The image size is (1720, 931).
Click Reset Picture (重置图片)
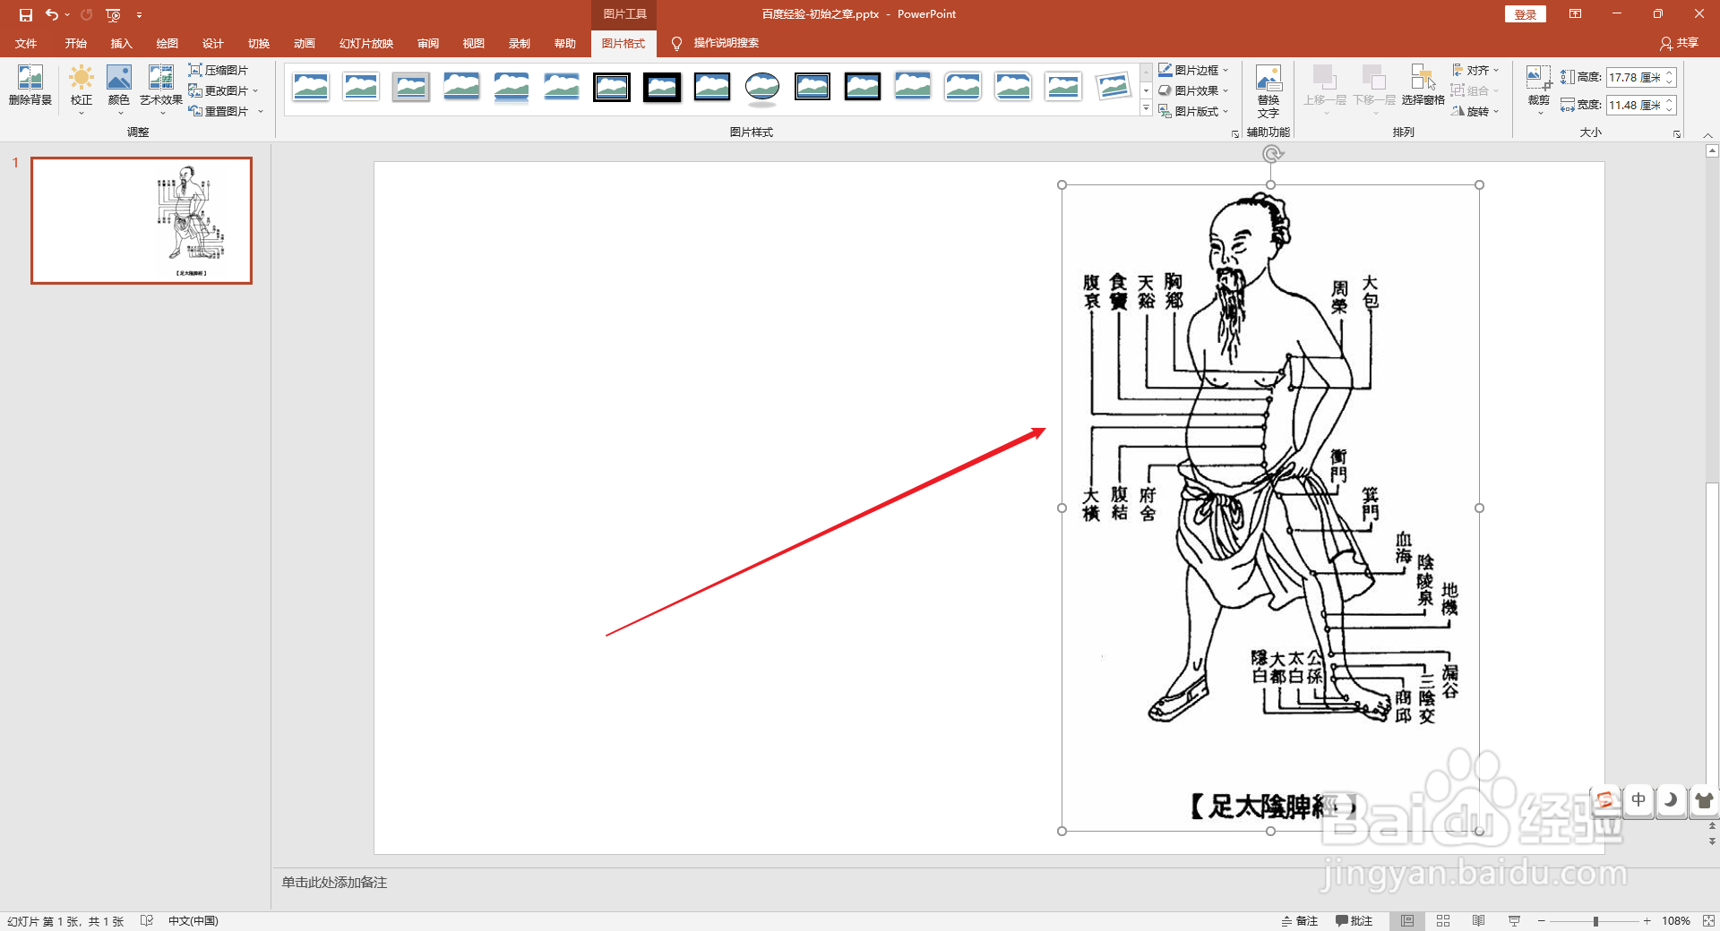[226, 111]
